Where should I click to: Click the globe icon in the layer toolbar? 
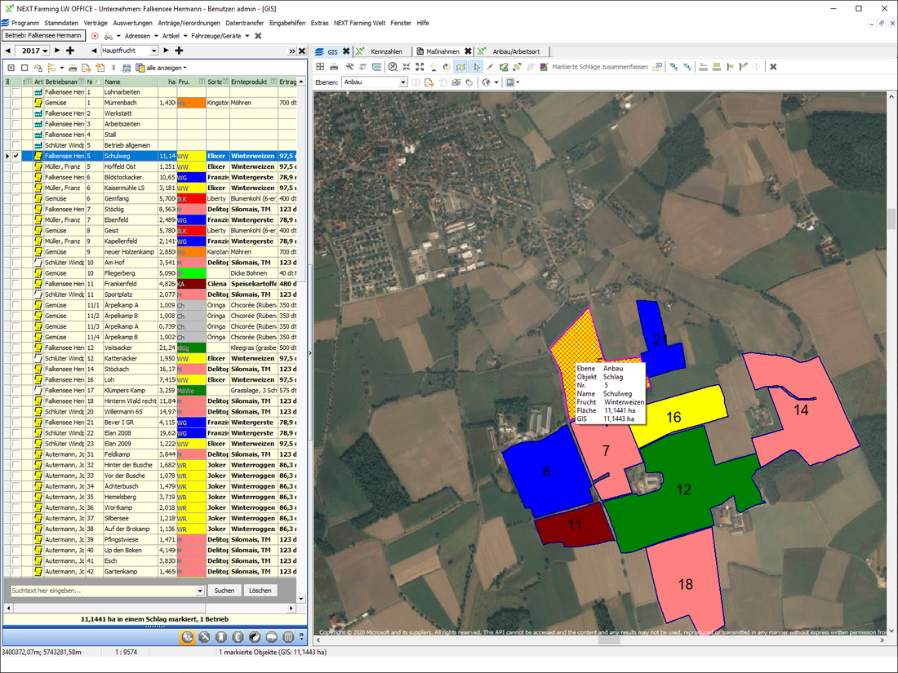pyautogui.click(x=486, y=82)
